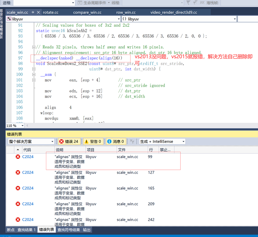Click the ScaleRowDown2_SSE2 function name
Image resolution: width=258 pixels, height=237 pixels.
67,64
